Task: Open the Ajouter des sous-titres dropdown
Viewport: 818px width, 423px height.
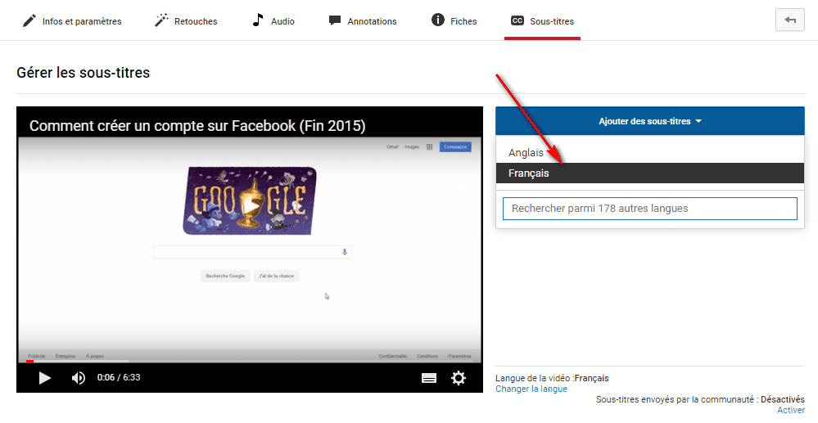Action: [650, 121]
